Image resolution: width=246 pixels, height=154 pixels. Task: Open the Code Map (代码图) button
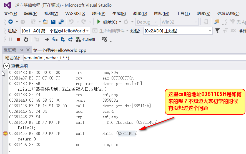coord(85,39)
